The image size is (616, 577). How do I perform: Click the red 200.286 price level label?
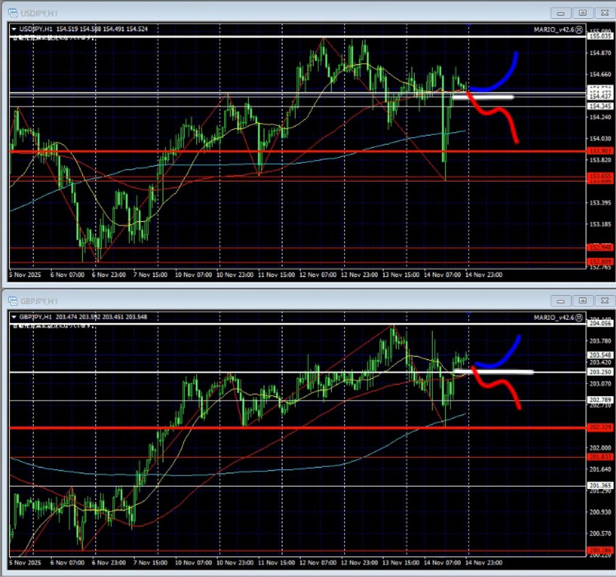pos(600,550)
